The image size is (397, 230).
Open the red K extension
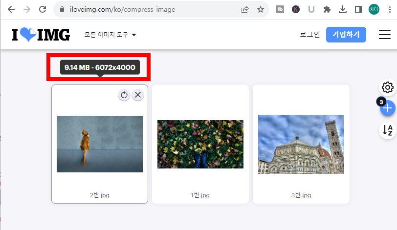296,10
